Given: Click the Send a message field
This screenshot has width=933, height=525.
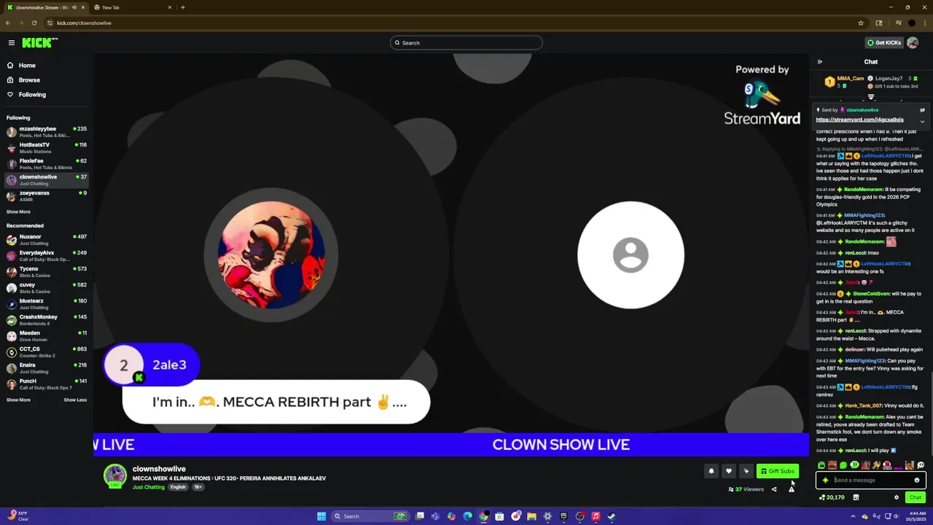Looking at the screenshot, I should tap(871, 481).
